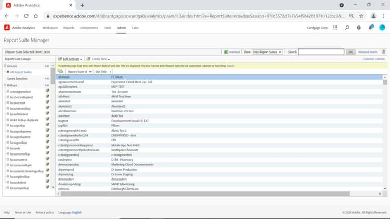Open the notifications bell

coord(371,28)
